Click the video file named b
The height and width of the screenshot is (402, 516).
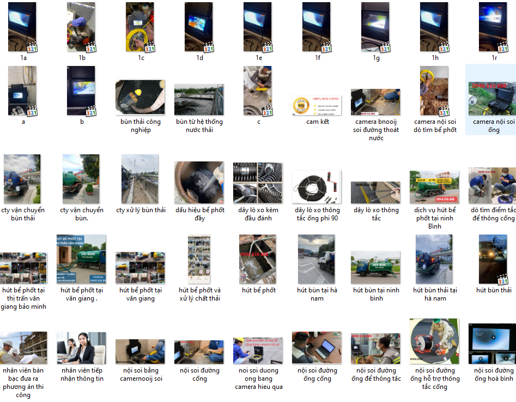click(x=81, y=91)
